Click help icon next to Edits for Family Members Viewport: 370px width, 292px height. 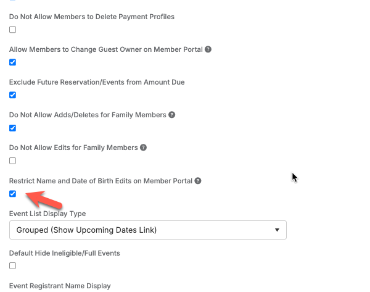[143, 148]
